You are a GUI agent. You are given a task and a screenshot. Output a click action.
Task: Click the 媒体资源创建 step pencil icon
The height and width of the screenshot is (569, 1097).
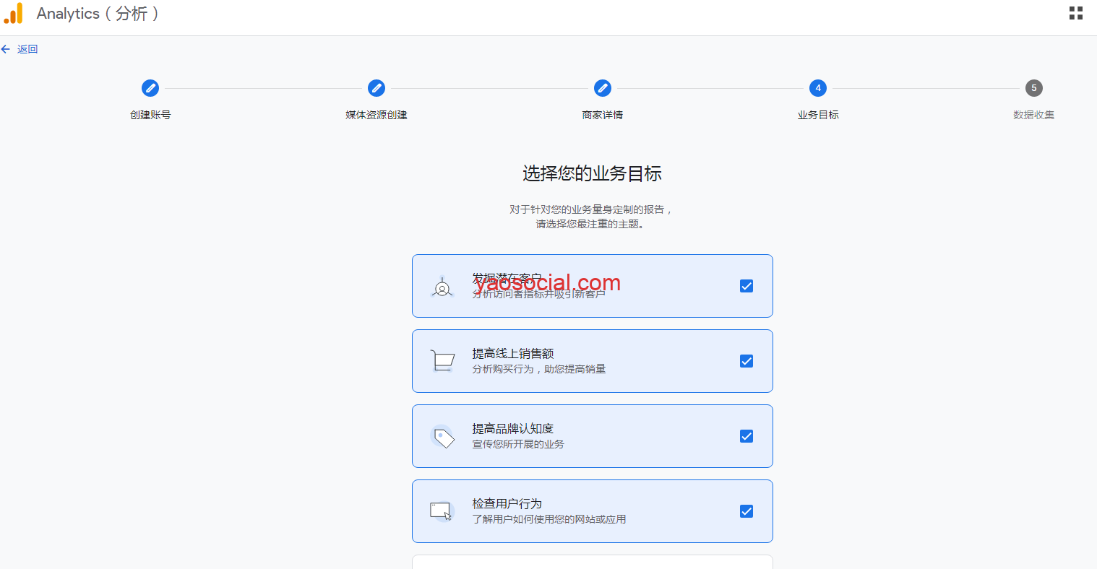377,88
